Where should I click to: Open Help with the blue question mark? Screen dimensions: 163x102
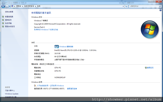161,10
